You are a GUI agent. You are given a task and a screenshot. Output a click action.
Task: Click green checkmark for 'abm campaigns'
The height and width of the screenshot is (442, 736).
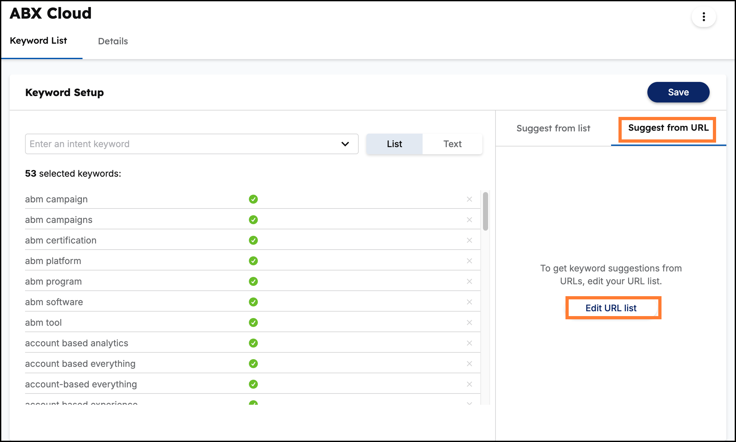pyautogui.click(x=253, y=220)
